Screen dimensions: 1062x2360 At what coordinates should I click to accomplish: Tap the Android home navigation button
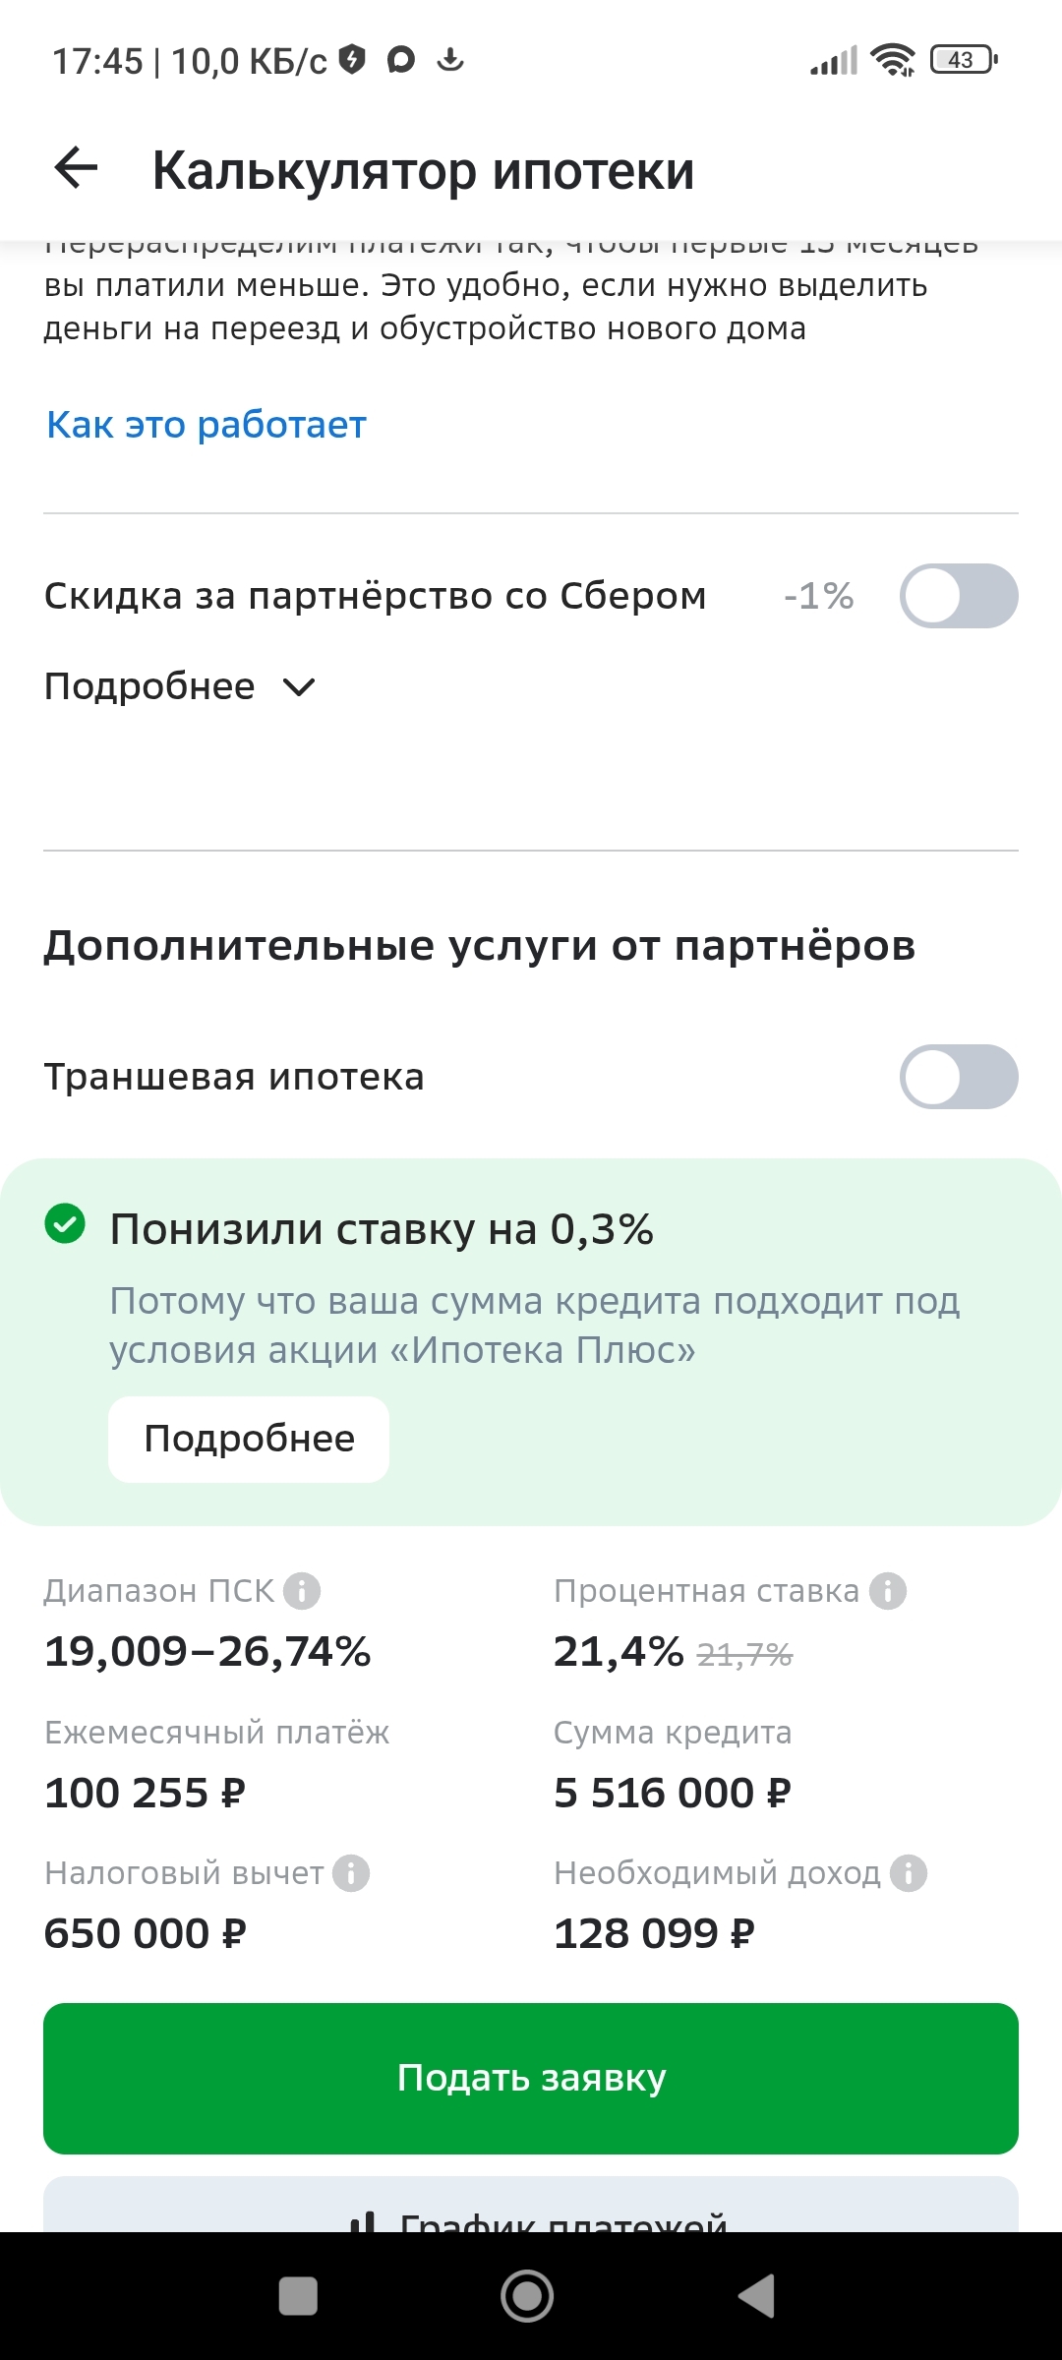click(x=527, y=2296)
